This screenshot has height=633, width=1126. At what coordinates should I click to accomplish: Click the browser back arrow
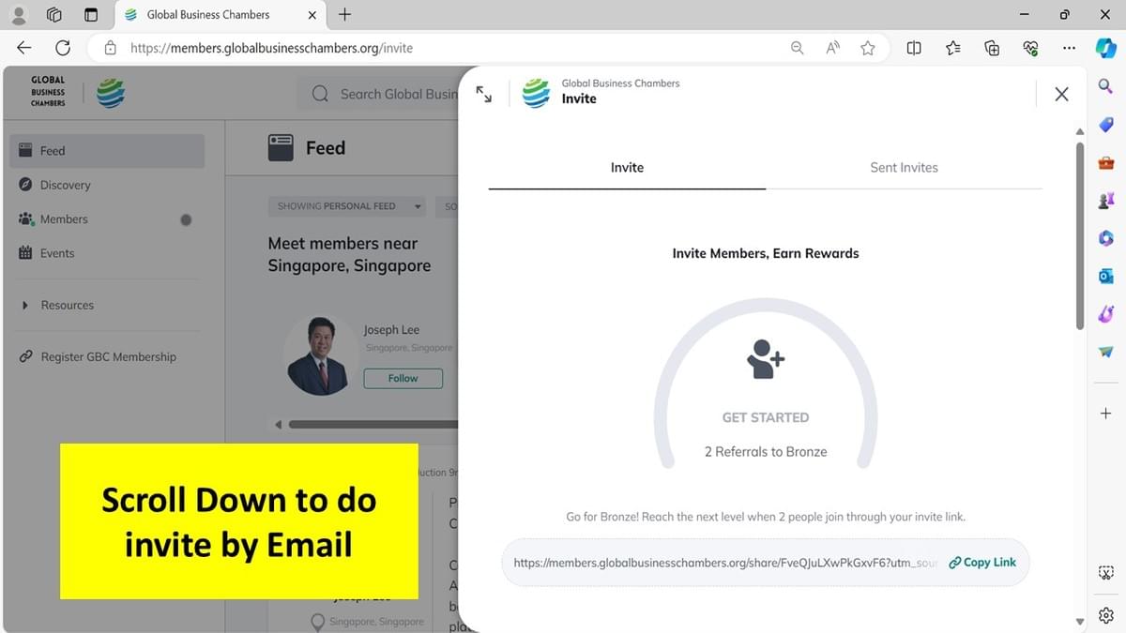pos(24,48)
